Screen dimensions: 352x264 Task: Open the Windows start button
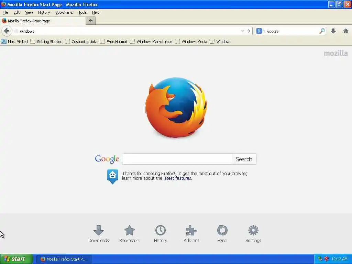pos(16,259)
